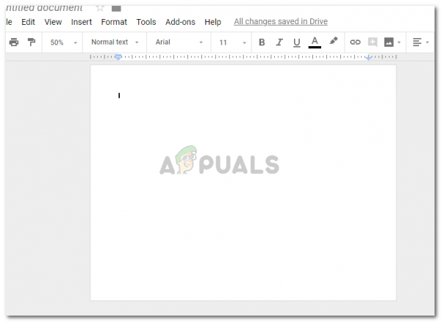Click the Print icon in the toolbar

(x=14, y=43)
